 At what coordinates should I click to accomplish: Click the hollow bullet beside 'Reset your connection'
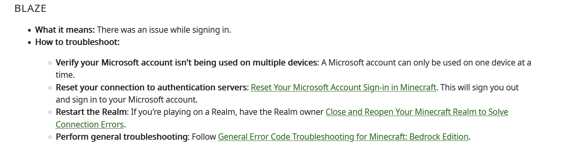click(x=50, y=88)
